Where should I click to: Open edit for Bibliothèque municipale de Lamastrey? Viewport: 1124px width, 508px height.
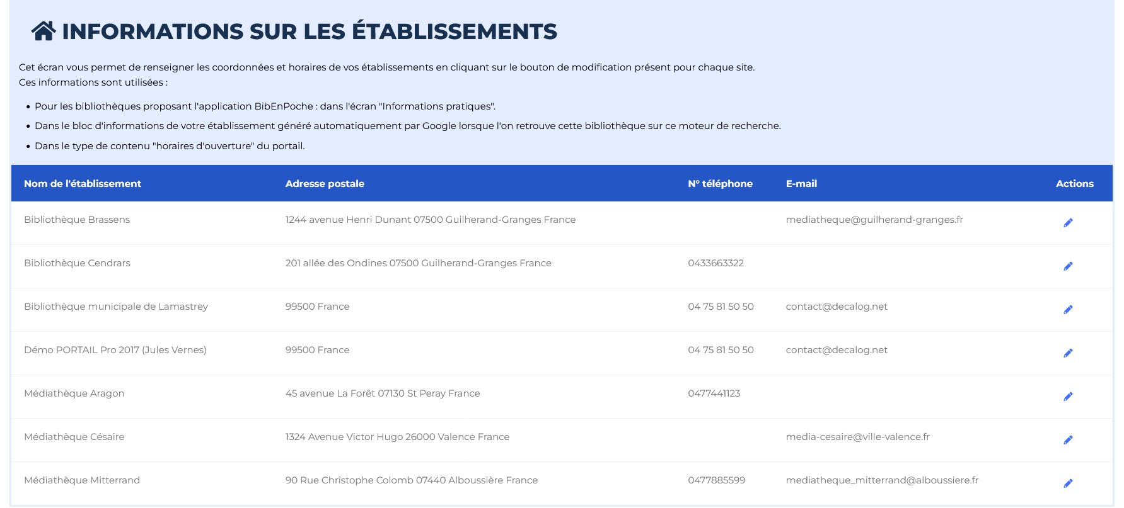1068,310
